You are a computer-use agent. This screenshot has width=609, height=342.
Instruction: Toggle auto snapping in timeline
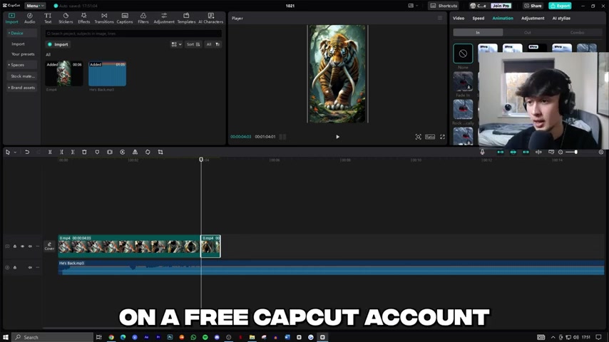tap(513, 152)
